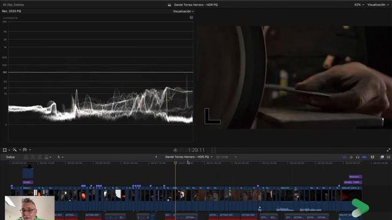Viewport: 392px width, 220px height.
Task: Go back in timeline history with left chevron
Action: (x=156, y=157)
